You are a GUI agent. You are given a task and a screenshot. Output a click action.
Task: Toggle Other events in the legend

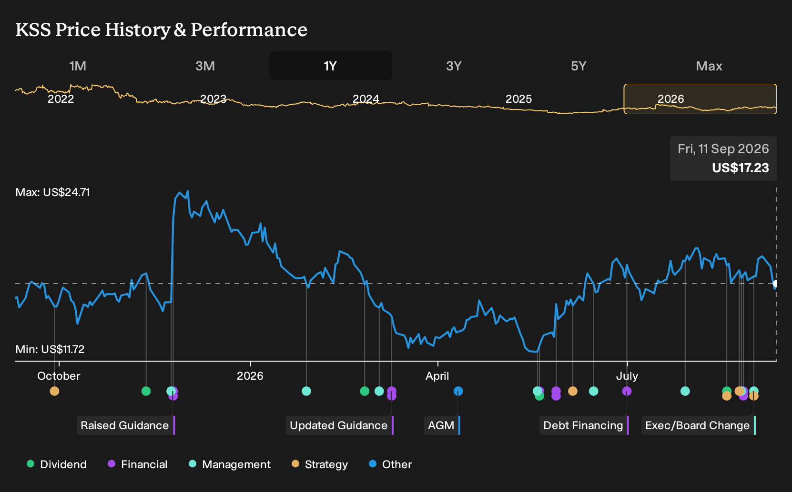click(x=390, y=464)
